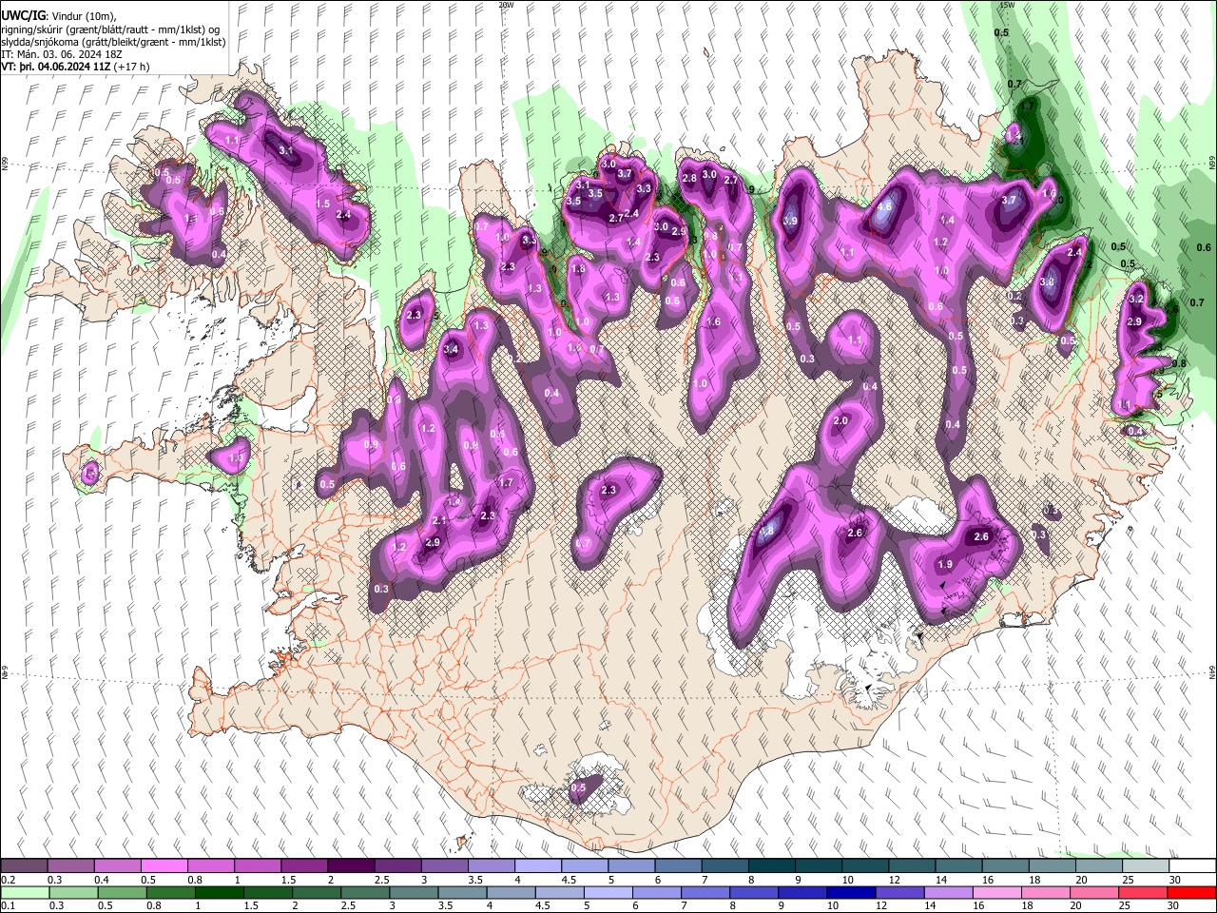Click the 20W longitude label at top
1217x913 pixels.
[506, 5]
